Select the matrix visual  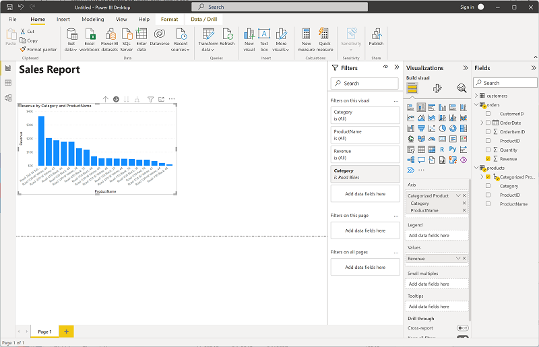[x=432, y=150]
